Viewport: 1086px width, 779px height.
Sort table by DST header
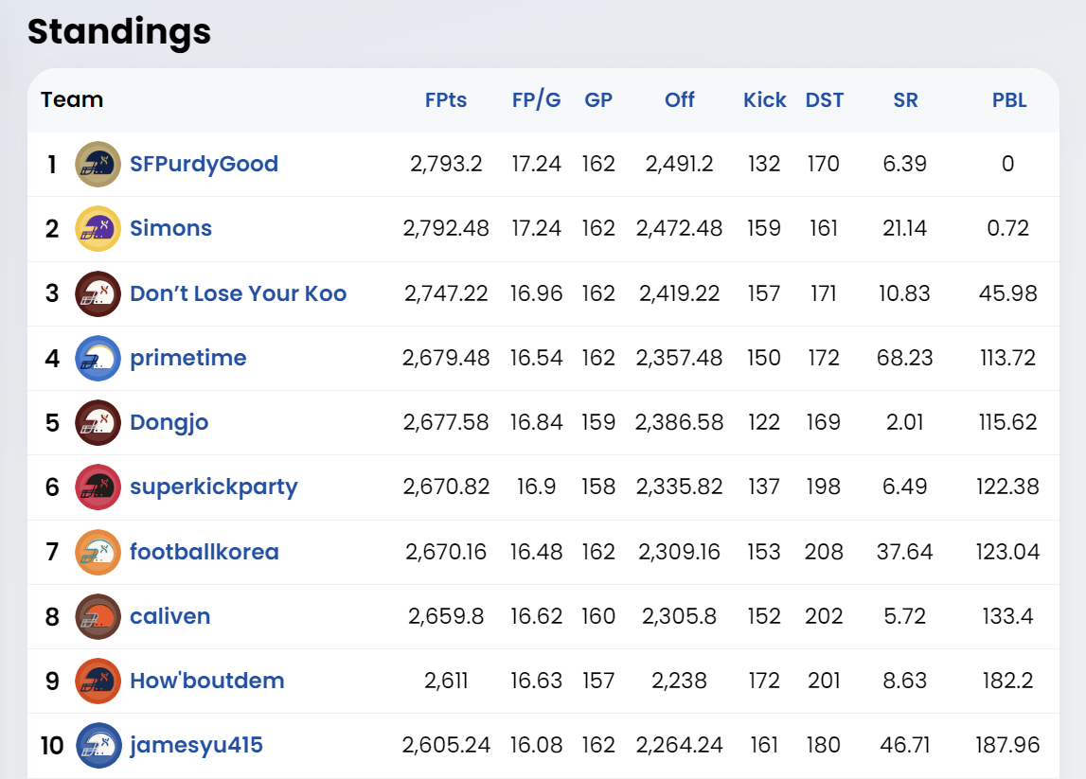pos(825,100)
